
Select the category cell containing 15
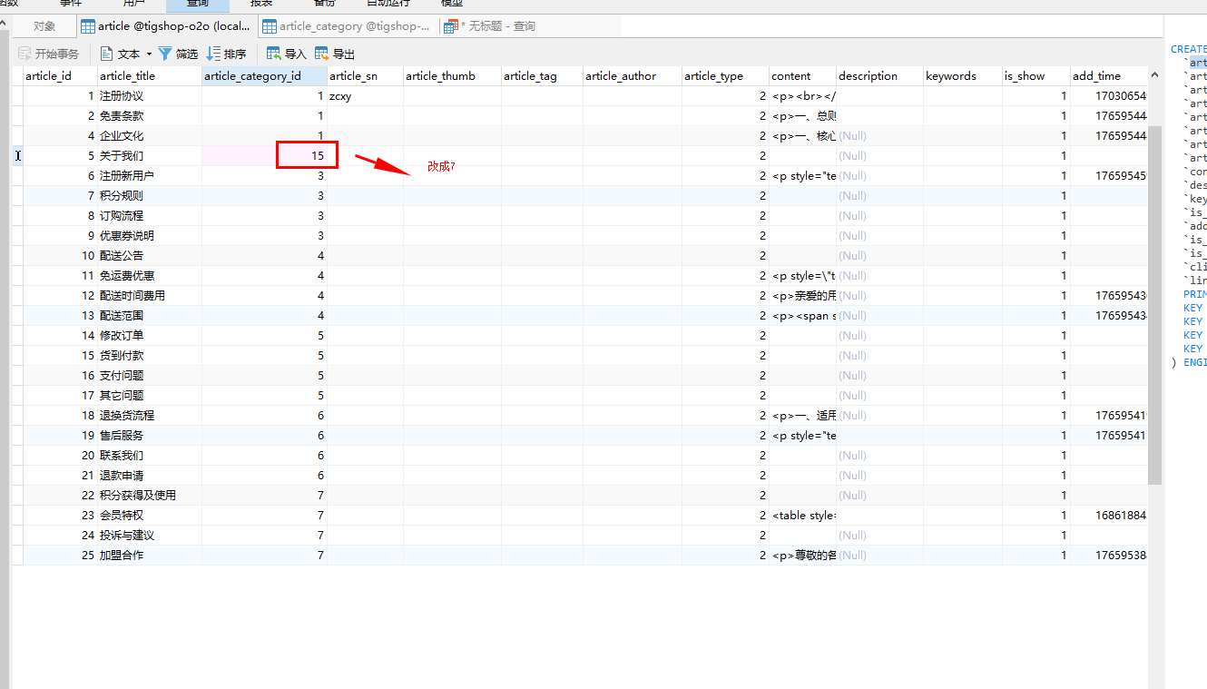pos(308,155)
